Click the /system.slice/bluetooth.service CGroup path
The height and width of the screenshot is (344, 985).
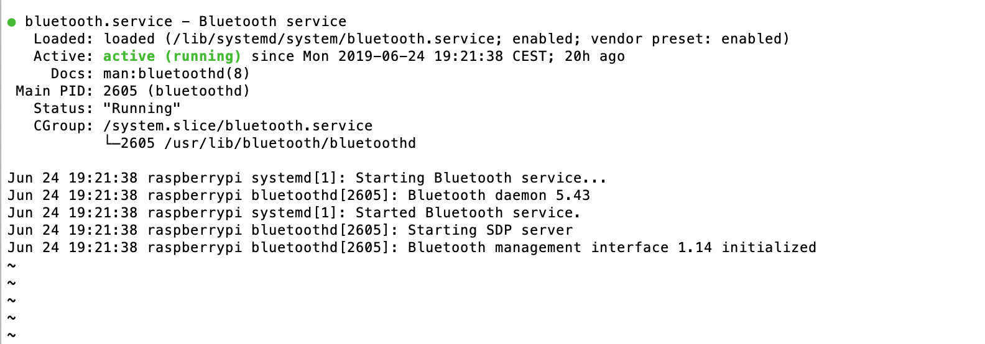pyautogui.click(x=238, y=126)
